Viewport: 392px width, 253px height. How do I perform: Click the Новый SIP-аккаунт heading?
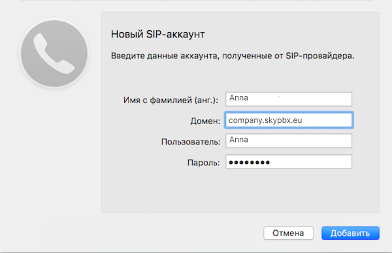[157, 34]
